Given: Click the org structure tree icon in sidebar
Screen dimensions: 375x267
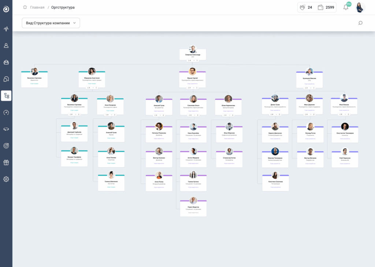Looking at the screenshot, I should click(x=6, y=96).
